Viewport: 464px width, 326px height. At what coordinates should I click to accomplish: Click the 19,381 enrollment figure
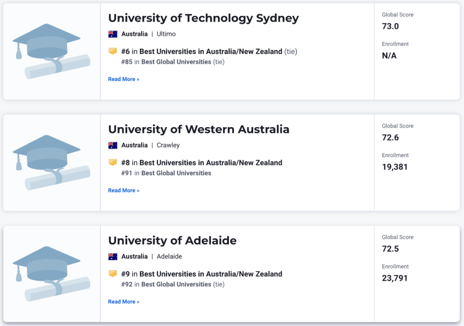(x=395, y=167)
